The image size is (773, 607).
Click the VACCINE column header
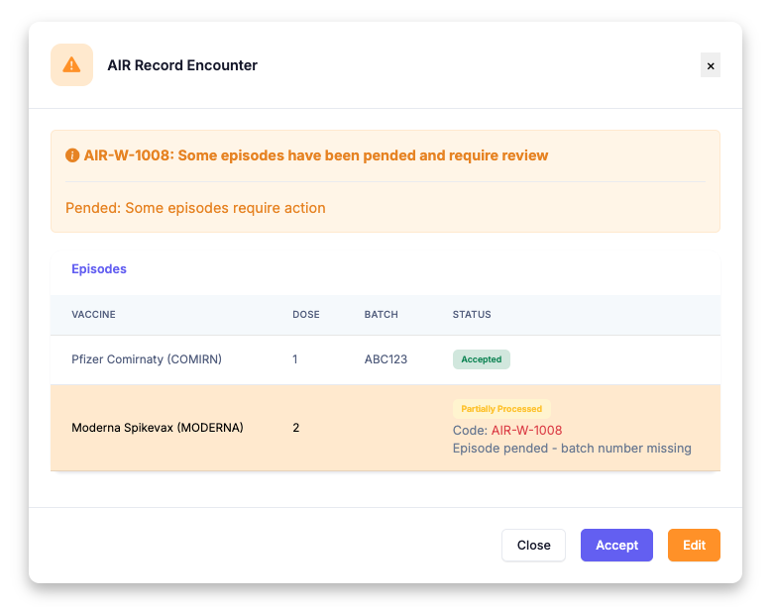point(94,314)
